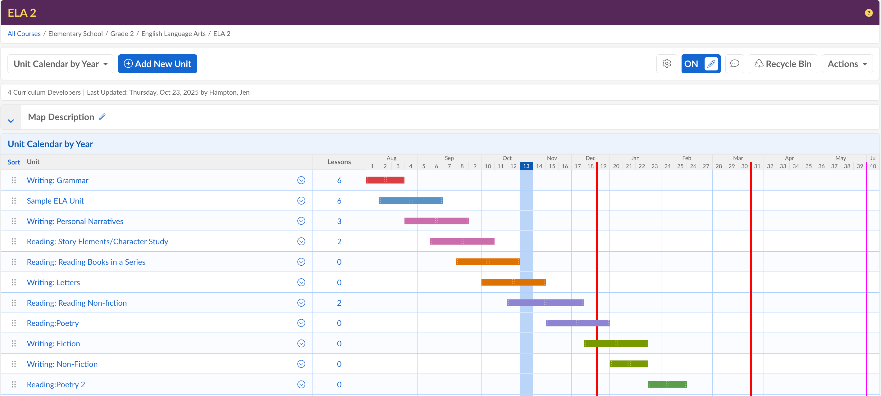The width and height of the screenshot is (881, 396).
Task: Click the yellow help question mark icon
Action: point(868,13)
